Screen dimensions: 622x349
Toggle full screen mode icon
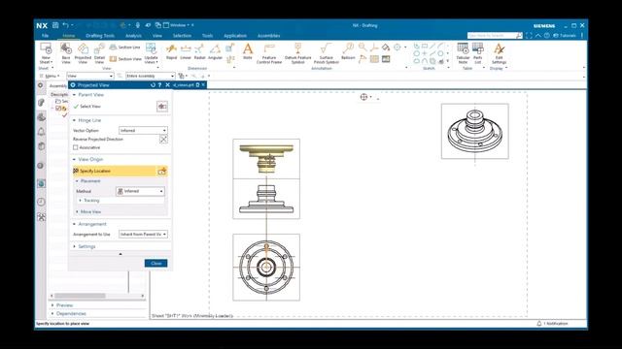[x=529, y=36]
